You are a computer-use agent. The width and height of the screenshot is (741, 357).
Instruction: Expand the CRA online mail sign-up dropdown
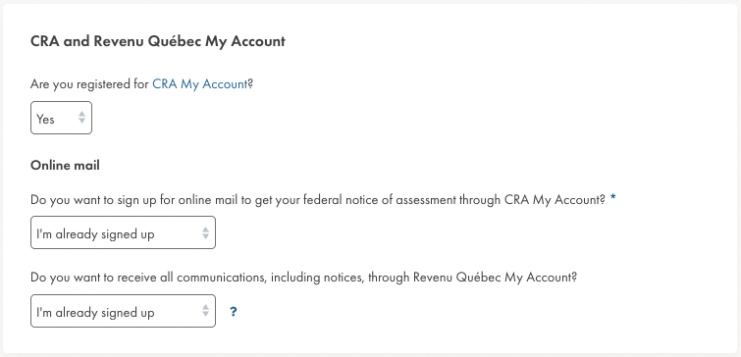(123, 232)
